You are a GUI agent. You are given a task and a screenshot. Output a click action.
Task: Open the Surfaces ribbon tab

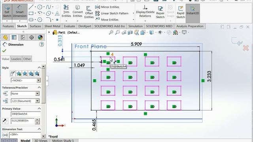35,26
